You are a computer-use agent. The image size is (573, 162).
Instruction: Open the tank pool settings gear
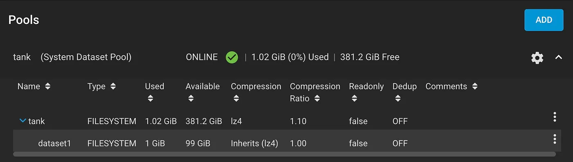pos(537,58)
